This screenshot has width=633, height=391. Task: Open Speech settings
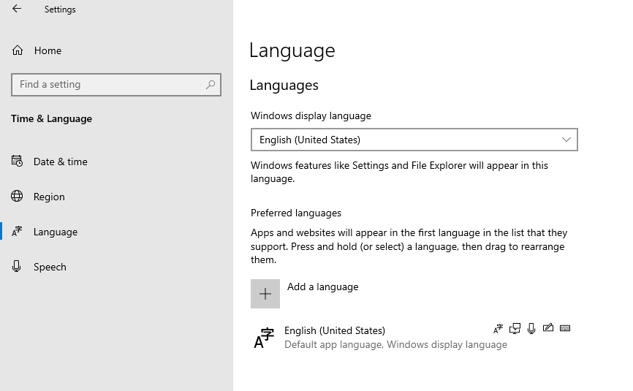click(x=50, y=267)
